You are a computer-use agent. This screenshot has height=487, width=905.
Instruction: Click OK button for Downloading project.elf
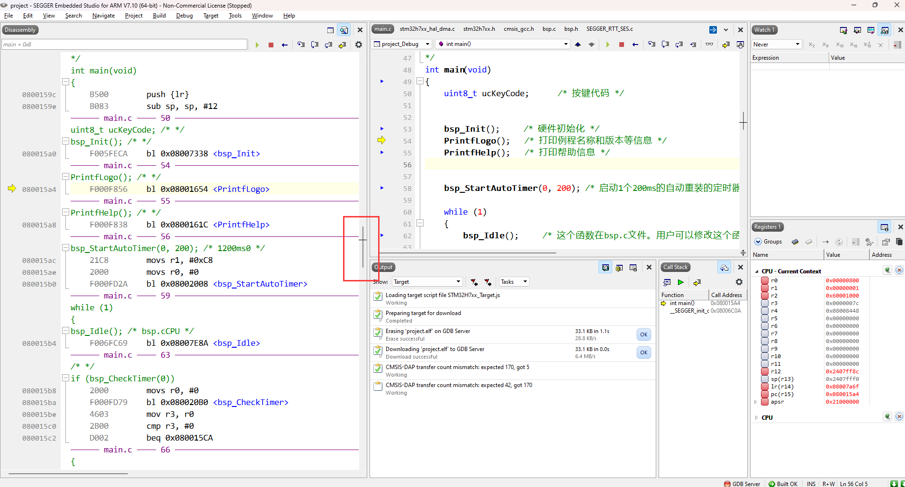coord(644,352)
